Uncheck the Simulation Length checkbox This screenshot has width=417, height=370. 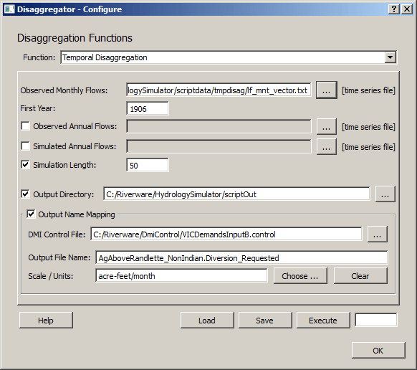(x=26, y=165)
